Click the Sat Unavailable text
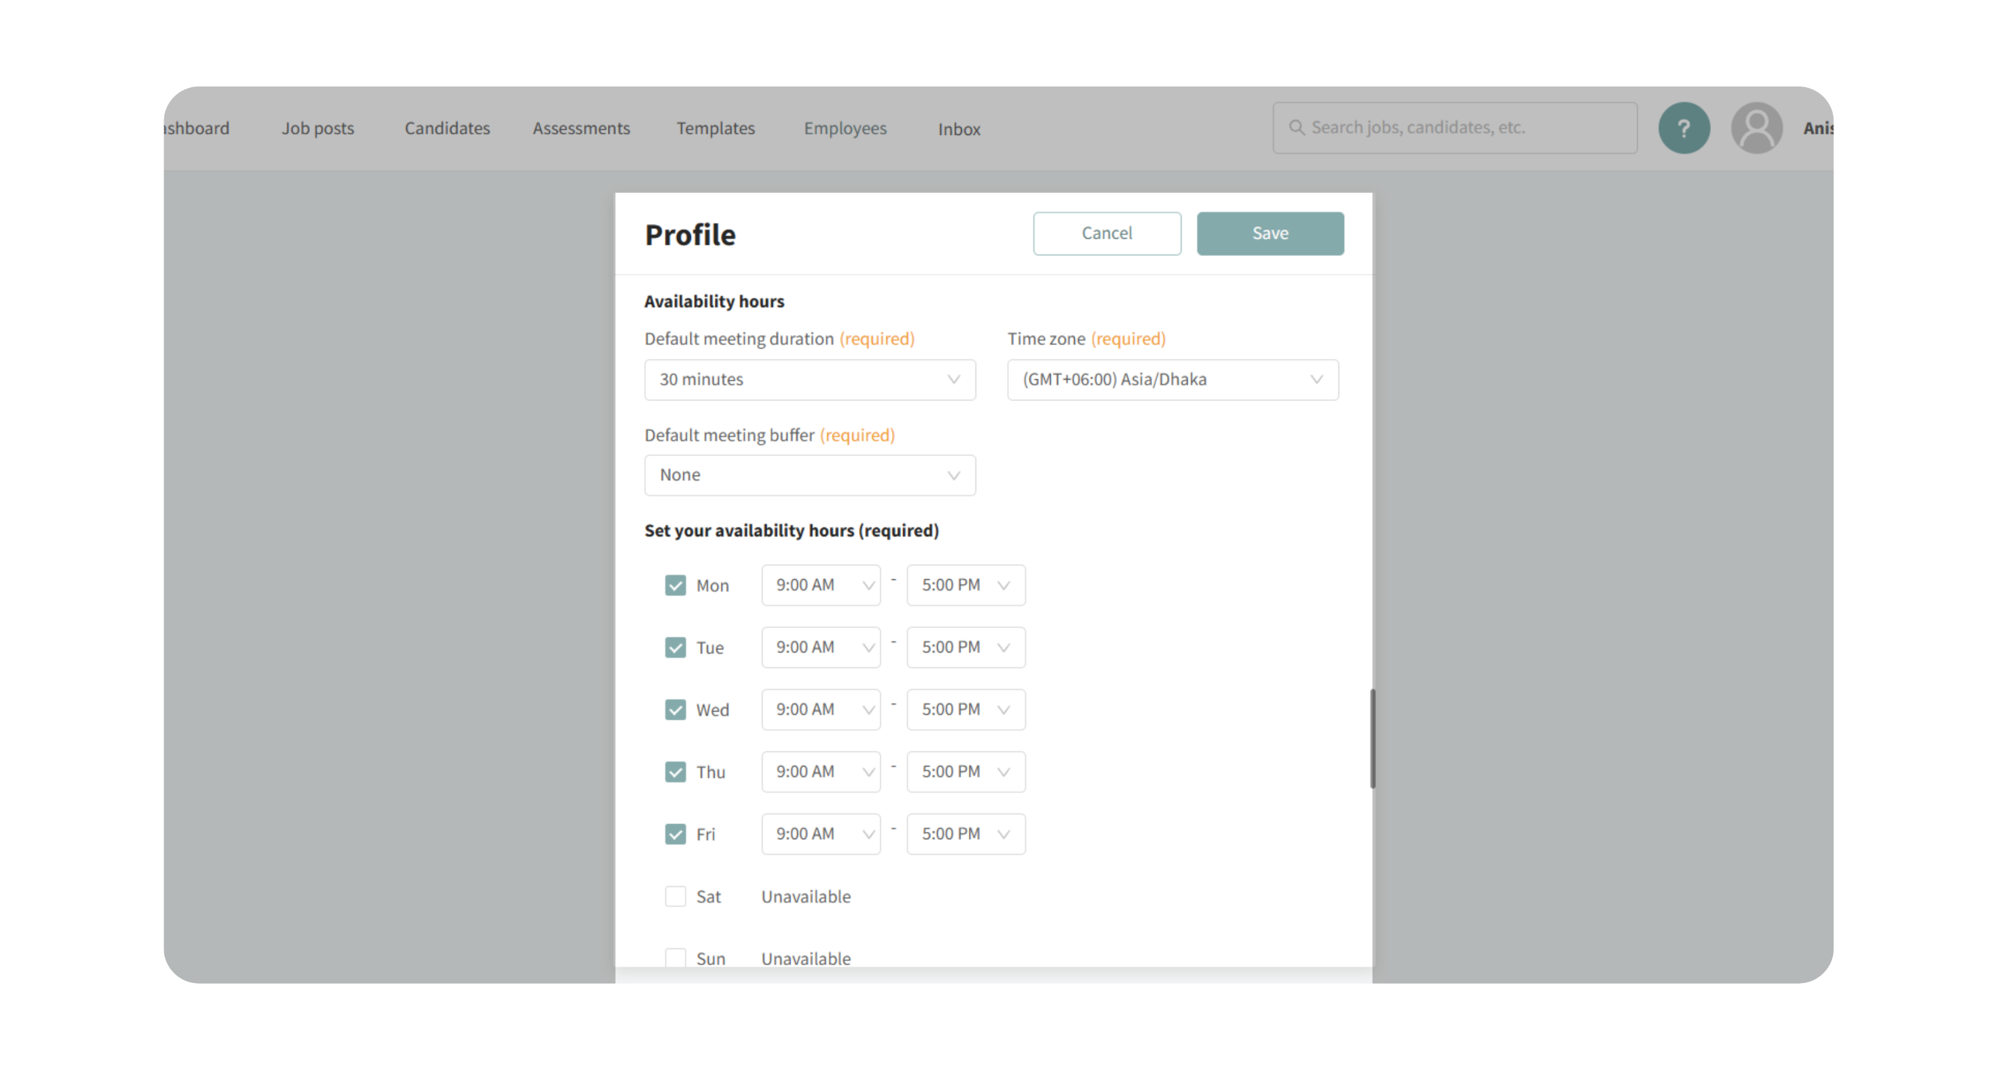 click(805, 896)
